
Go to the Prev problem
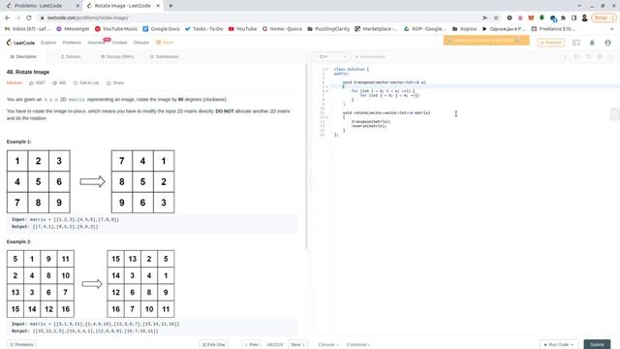coord(252,345)
